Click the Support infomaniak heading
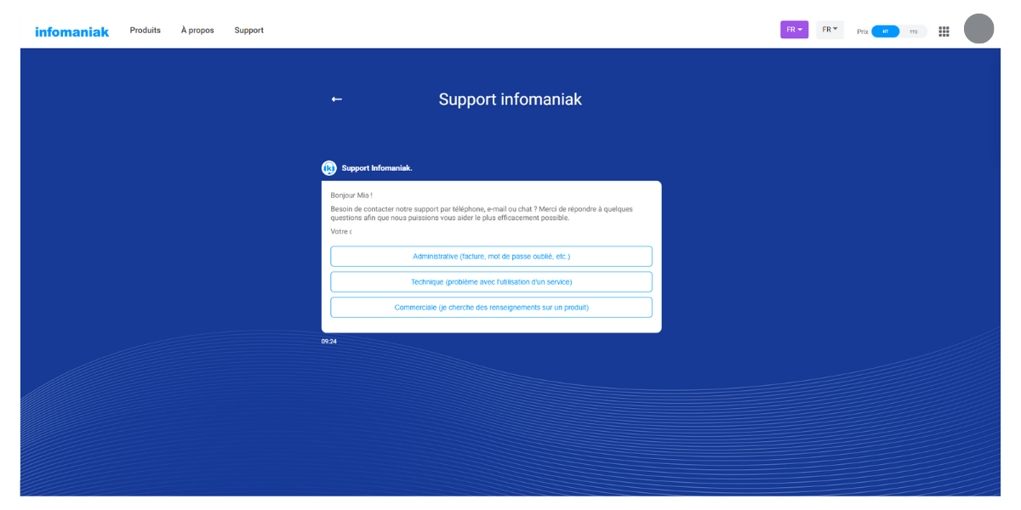The image size is (1021, 510). pyautogui.click(x=510, y=99)
